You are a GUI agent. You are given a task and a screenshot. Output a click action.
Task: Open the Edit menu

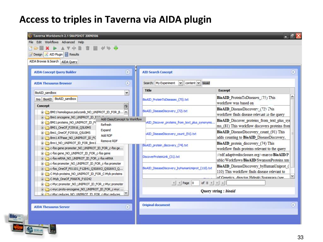pyautogui.click(x=39, y=42)
